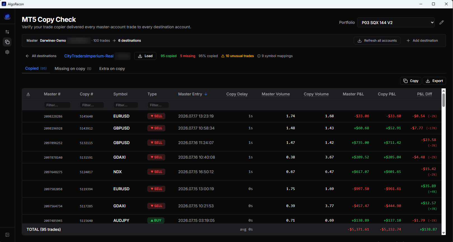Click Refresh all accounts button
This screenshot has width=453, height=242.
[377, 41]
